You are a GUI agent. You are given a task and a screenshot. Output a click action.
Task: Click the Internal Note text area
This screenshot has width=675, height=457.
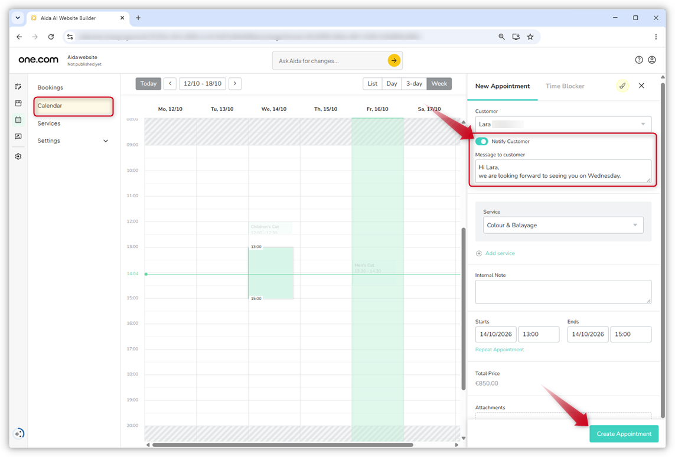click(563, 292)
